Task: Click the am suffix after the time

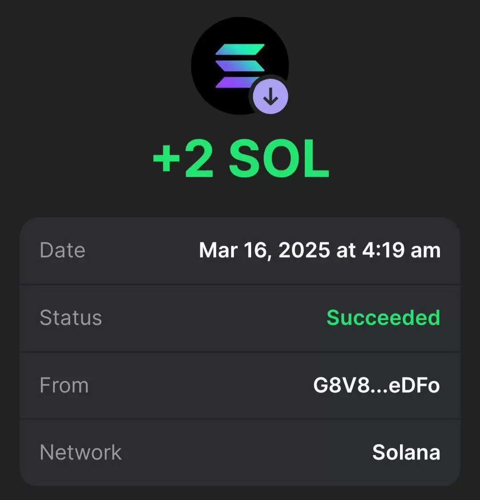Action: pyautogui.click(x=425, y=252)
